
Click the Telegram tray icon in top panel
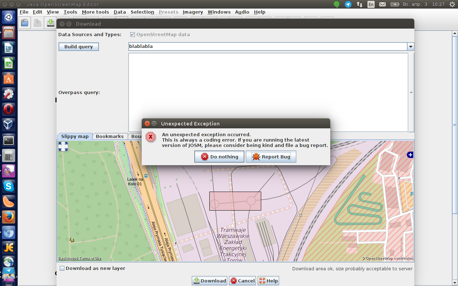click(x=348, y=4)
